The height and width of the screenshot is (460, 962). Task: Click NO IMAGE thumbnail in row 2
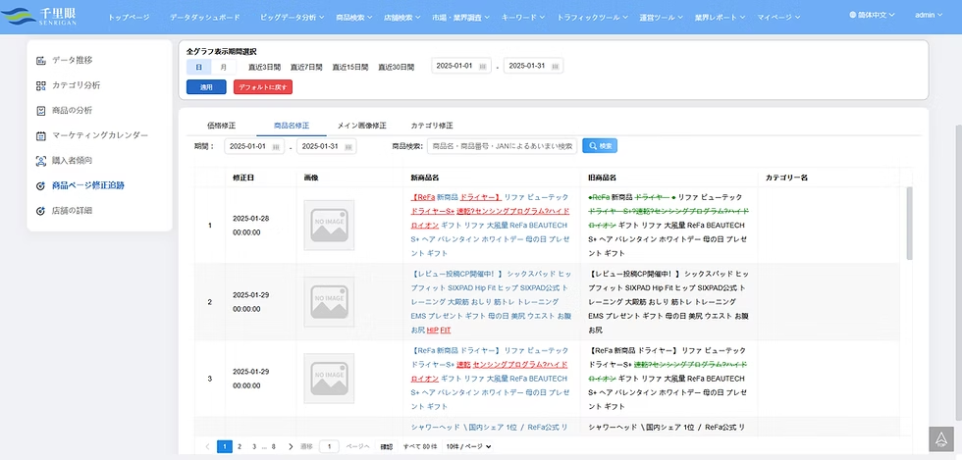329,302
